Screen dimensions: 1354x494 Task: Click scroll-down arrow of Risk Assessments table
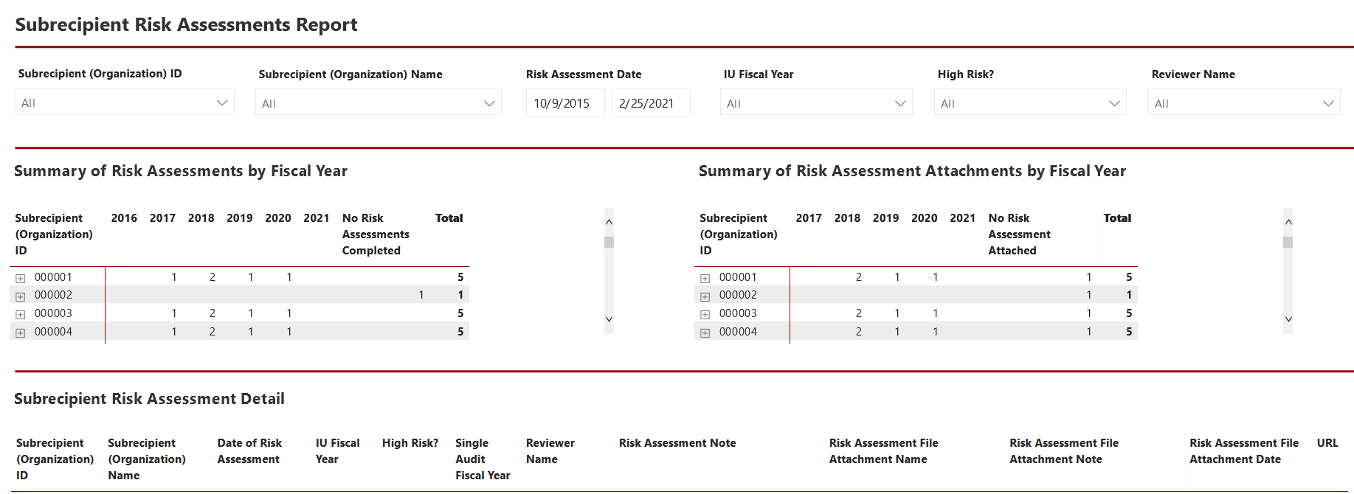coord(609,319)
